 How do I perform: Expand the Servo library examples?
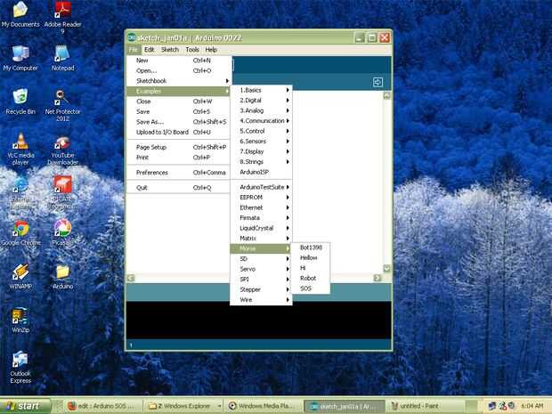point(261,269)
